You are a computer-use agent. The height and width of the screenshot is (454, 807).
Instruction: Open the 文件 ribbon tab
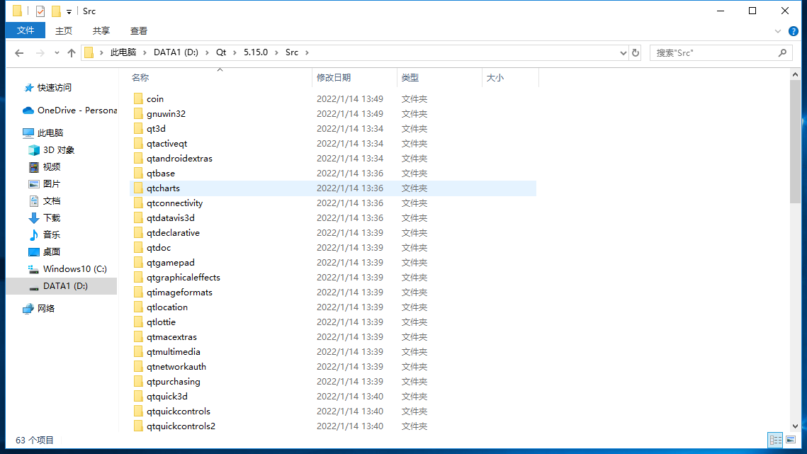point(26,31)
